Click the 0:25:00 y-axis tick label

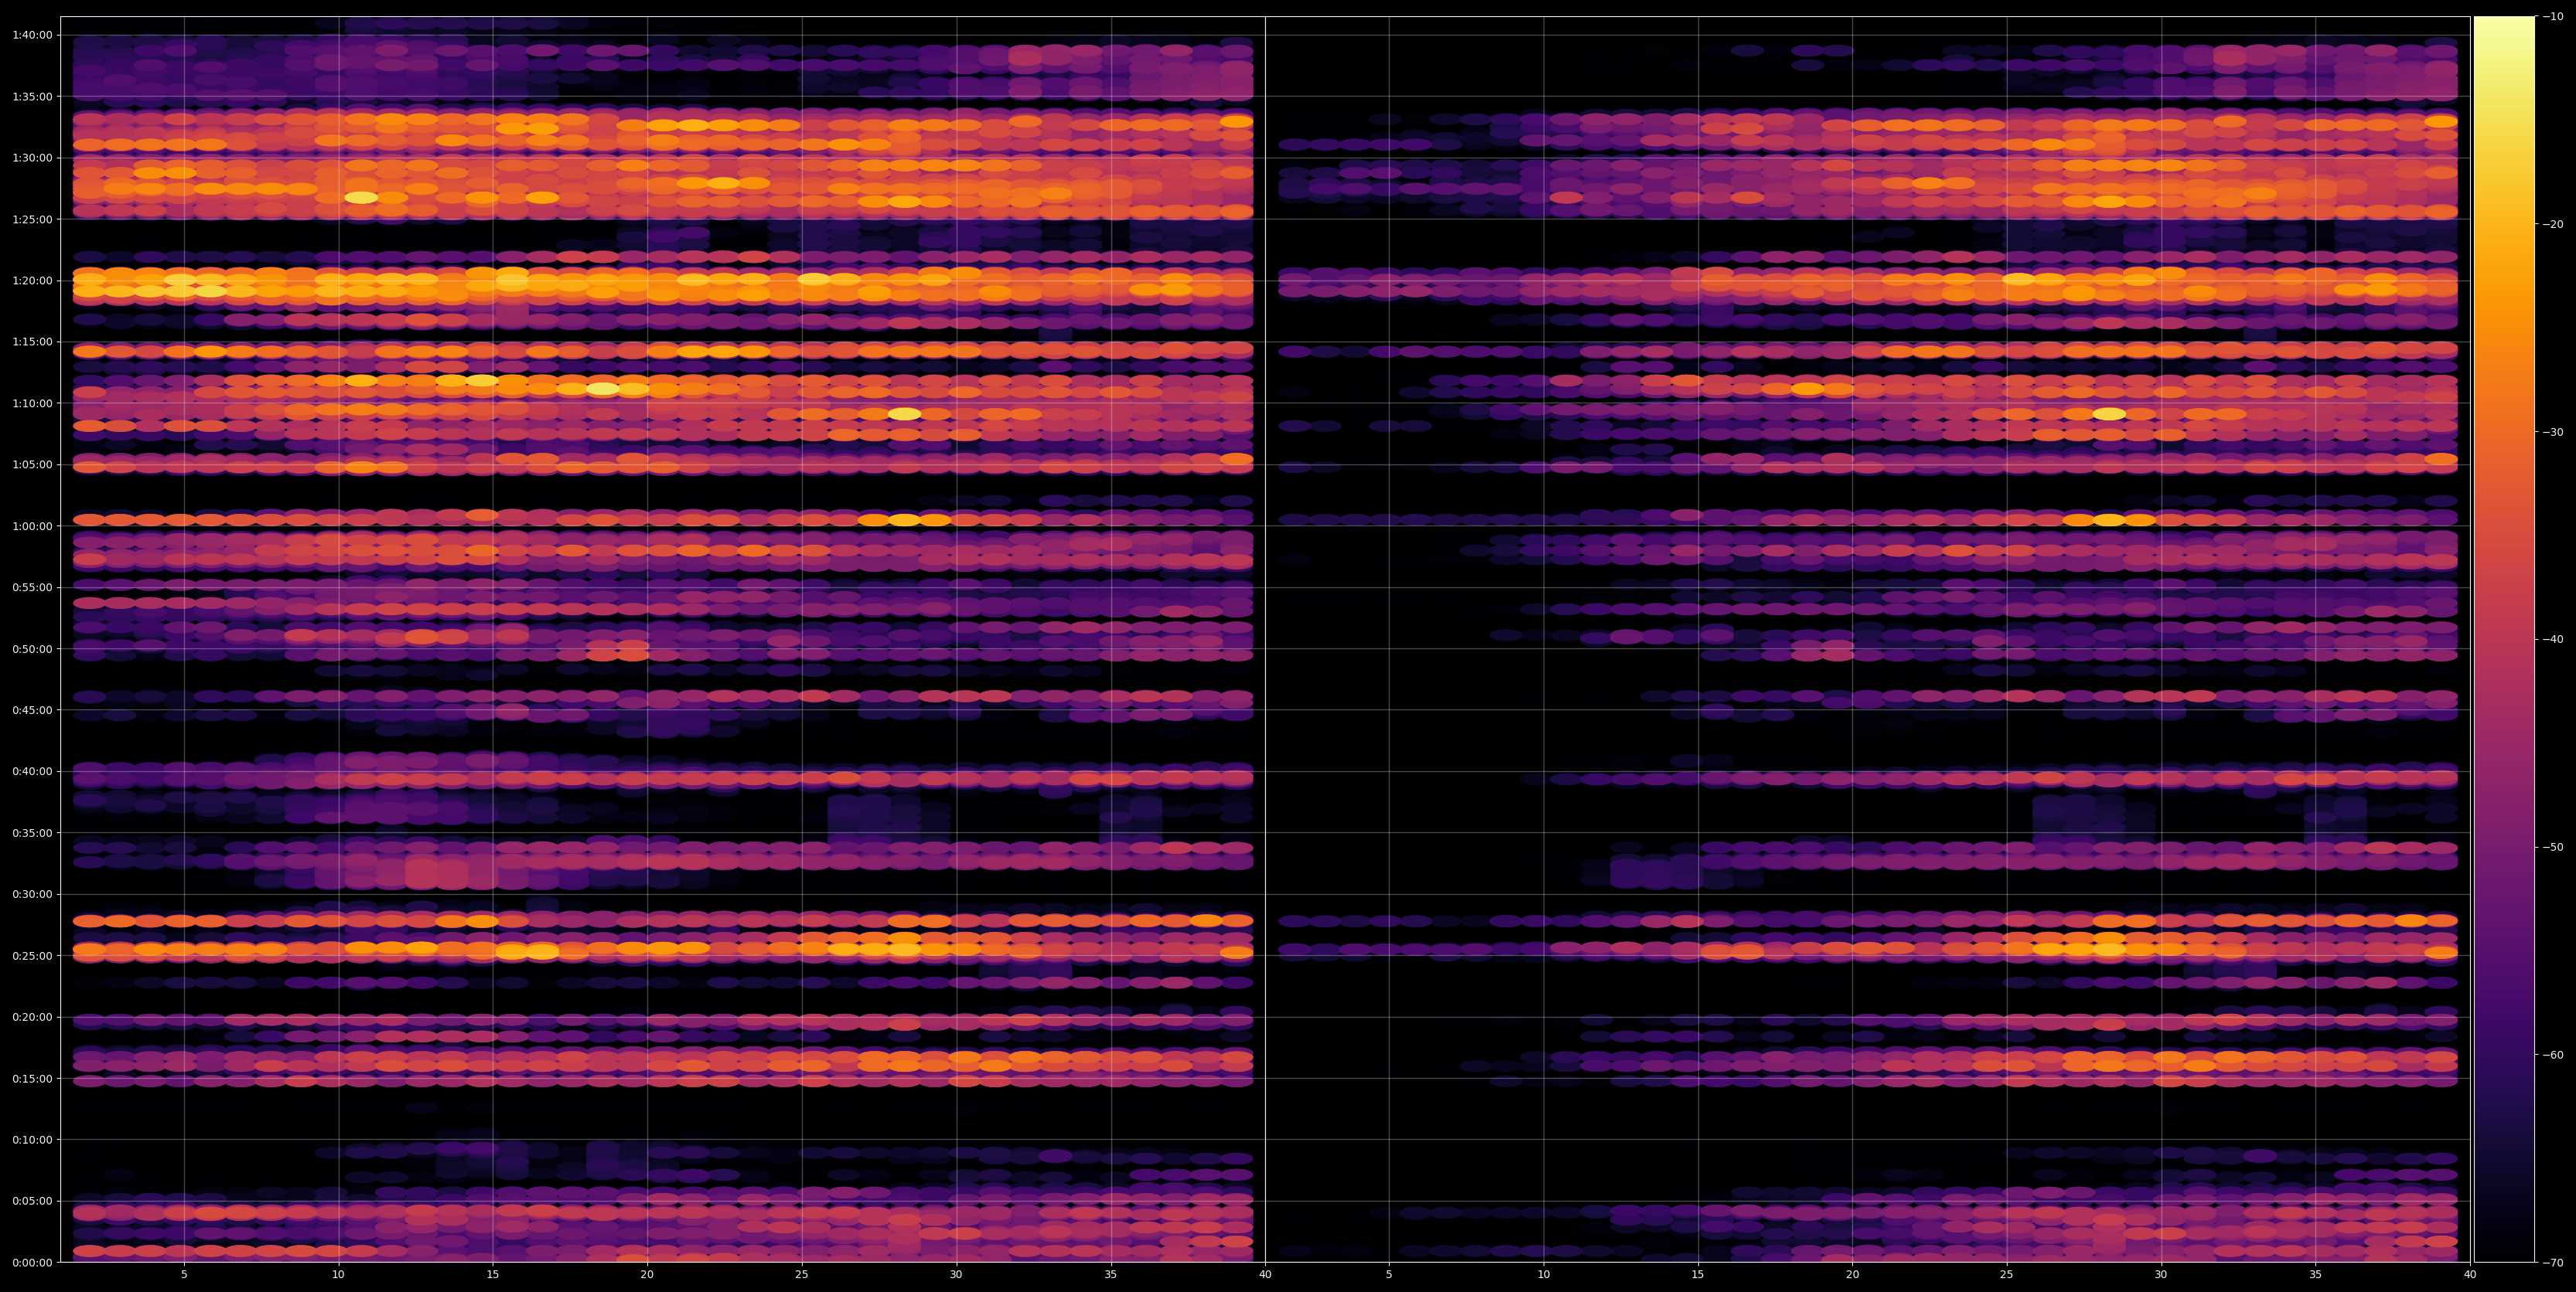(32, 955)
